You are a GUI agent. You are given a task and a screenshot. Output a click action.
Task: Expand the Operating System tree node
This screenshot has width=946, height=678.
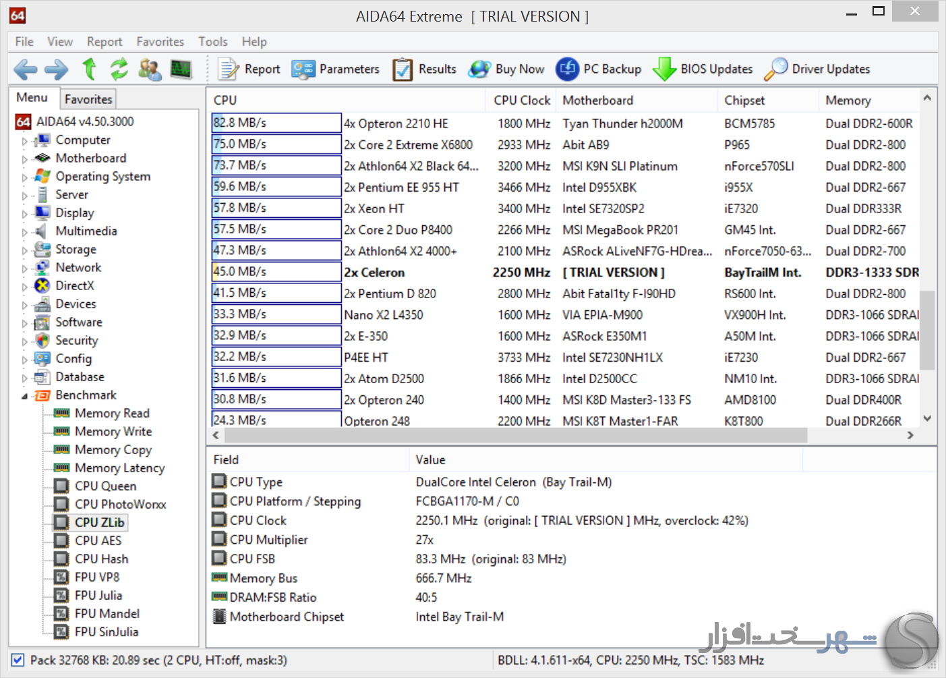[x=25, y=177]
